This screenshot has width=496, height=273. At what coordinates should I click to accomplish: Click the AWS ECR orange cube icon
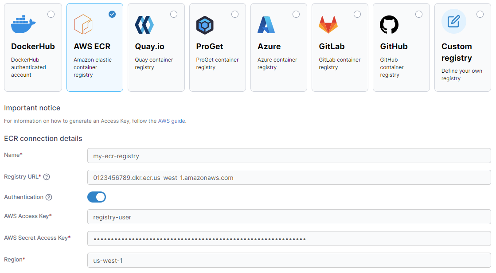[x=83, y=25]
